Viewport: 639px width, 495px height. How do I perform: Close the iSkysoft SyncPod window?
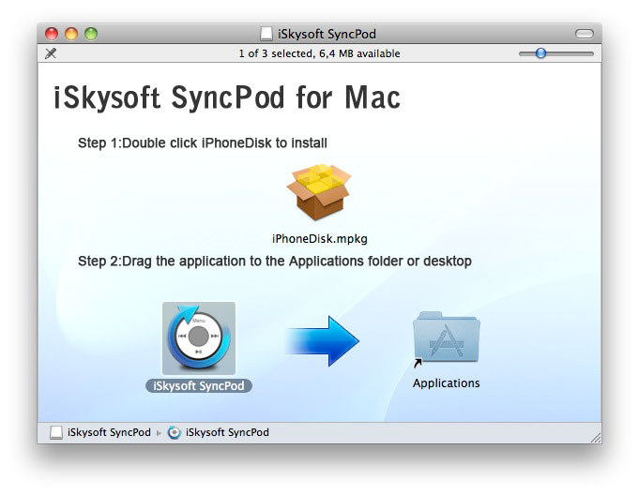(x=53, y=34)
